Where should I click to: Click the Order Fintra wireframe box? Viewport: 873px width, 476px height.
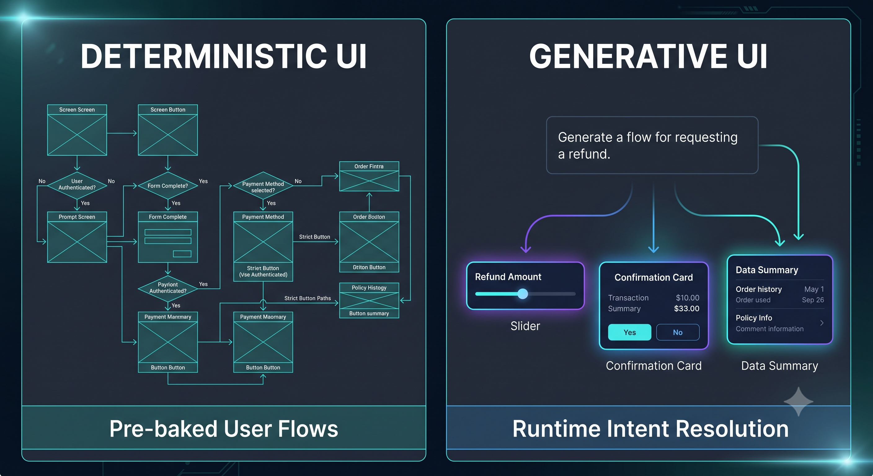click(x=369, y=177)
